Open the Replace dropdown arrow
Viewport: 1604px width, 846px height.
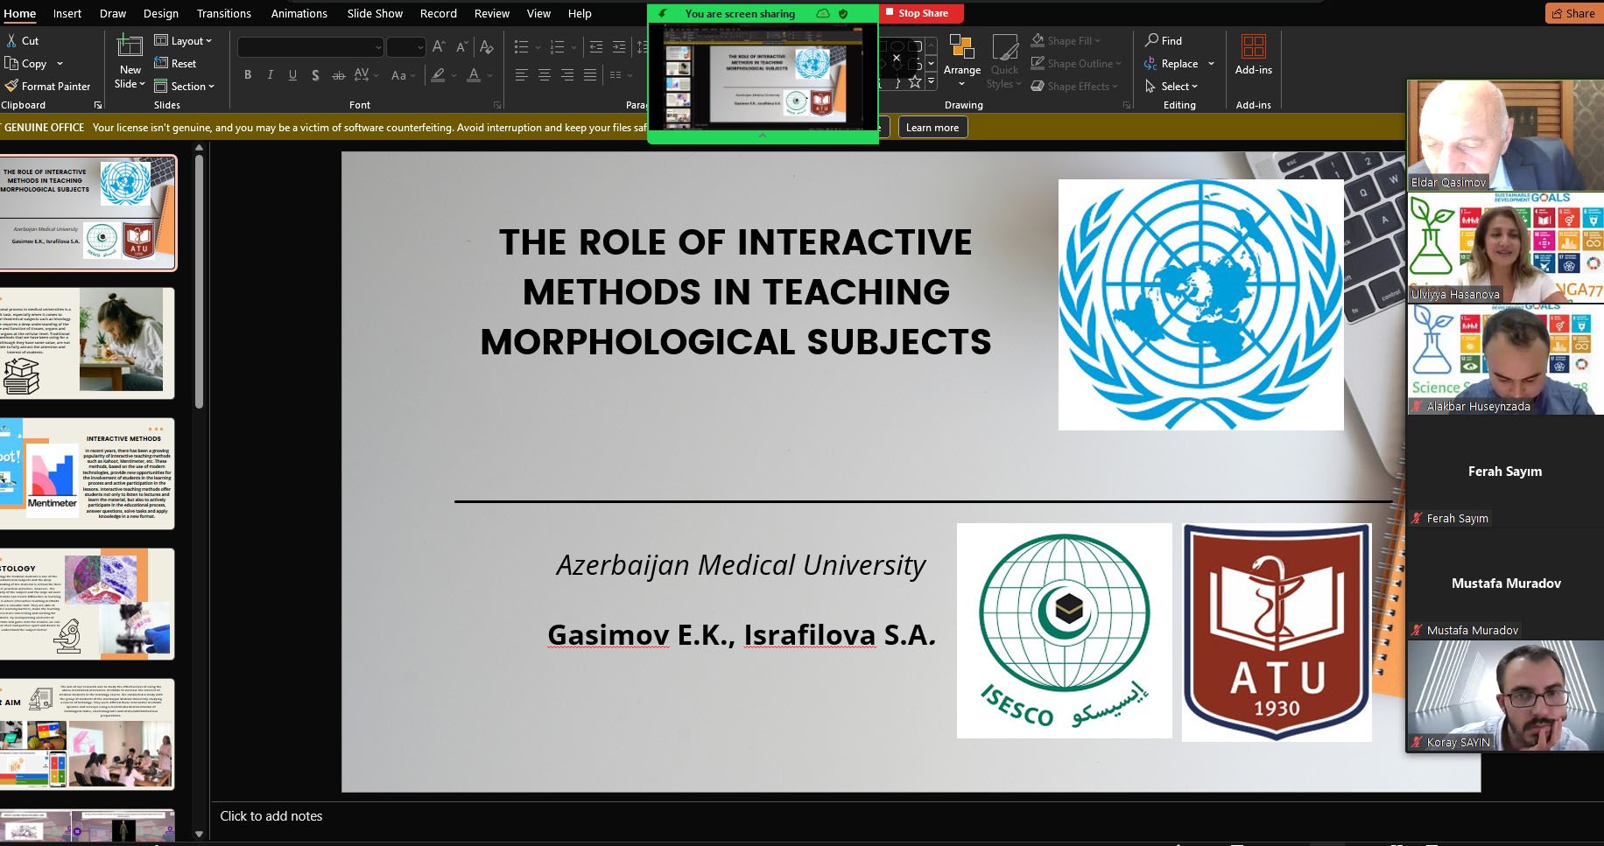(1211, 63)
